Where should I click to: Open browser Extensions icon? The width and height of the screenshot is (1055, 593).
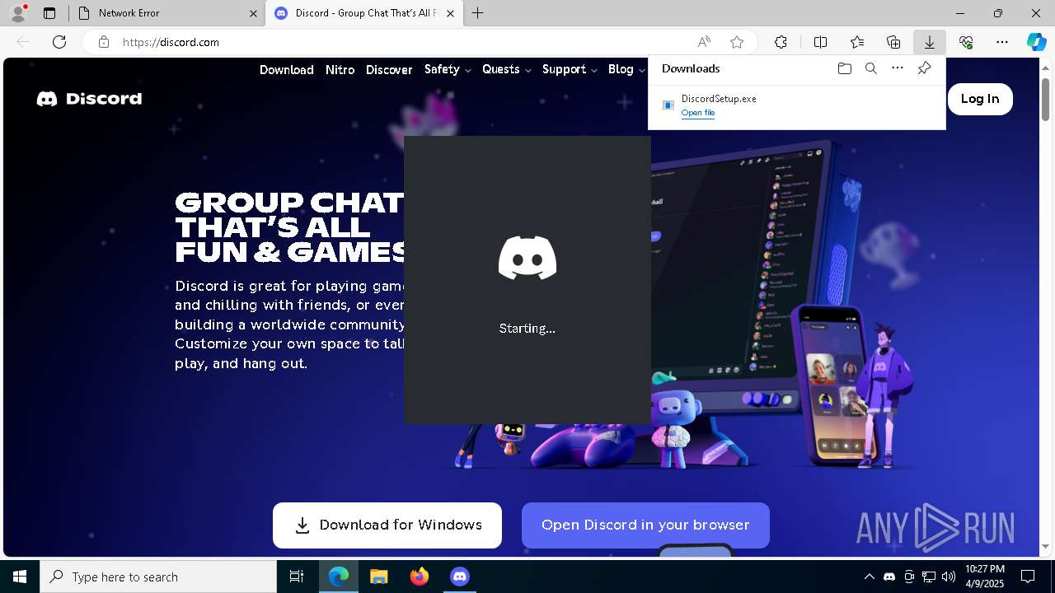[x=781, y=42]
